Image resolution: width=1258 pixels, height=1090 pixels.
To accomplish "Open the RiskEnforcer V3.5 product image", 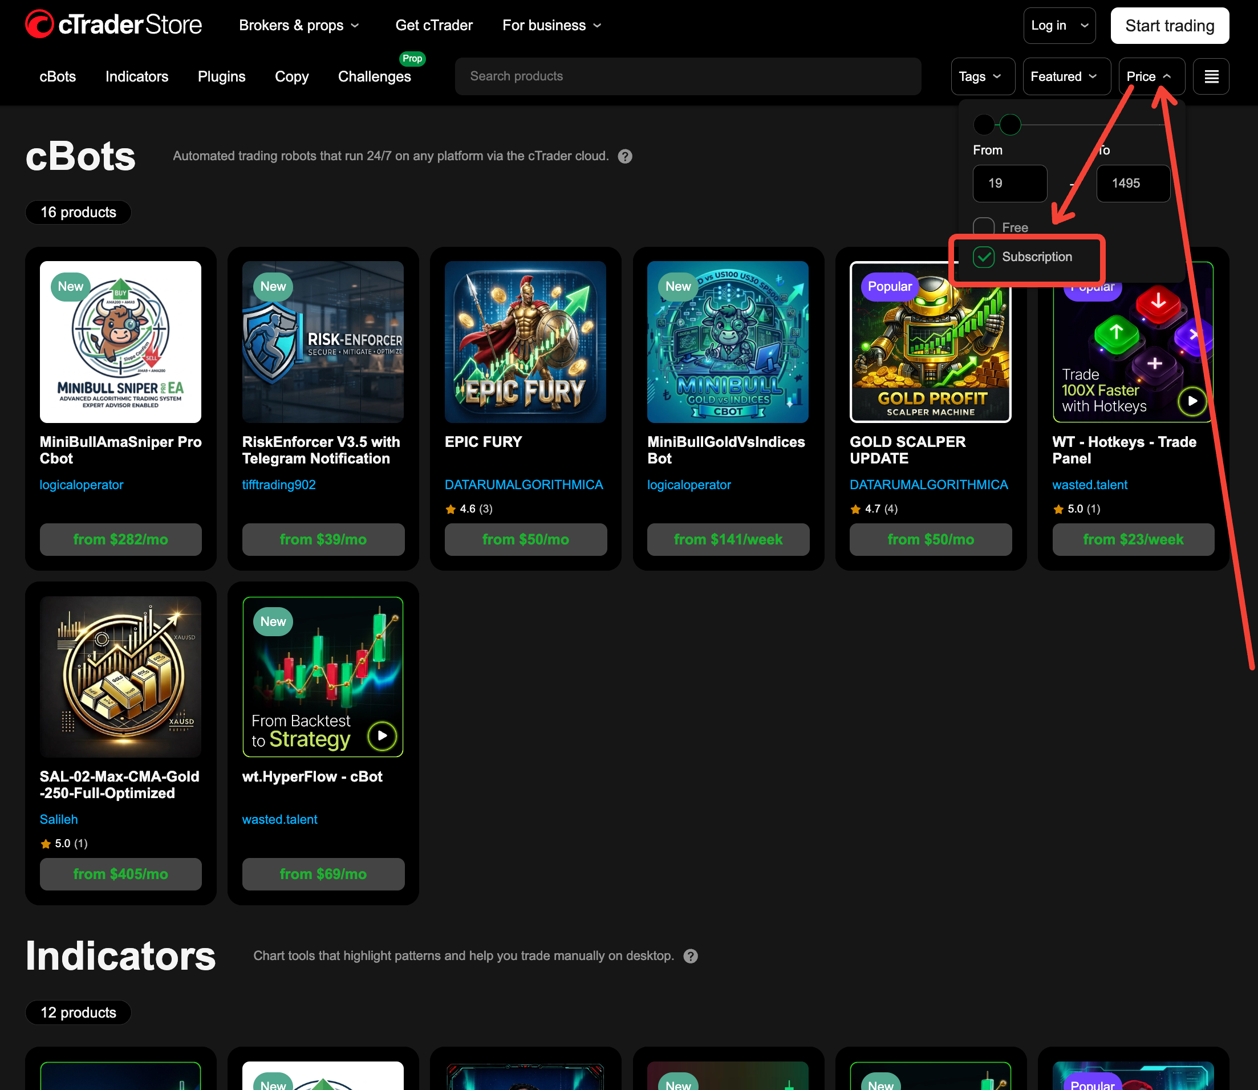I will point(323,342).
